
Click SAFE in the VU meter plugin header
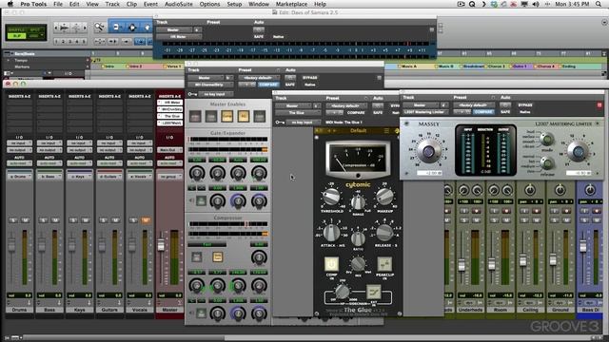(259, 37)
